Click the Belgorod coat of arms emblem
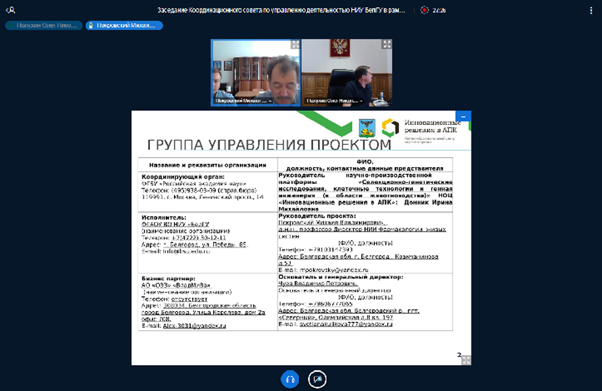The height and width of the screenshot is (391, 602). coord(366,128)
